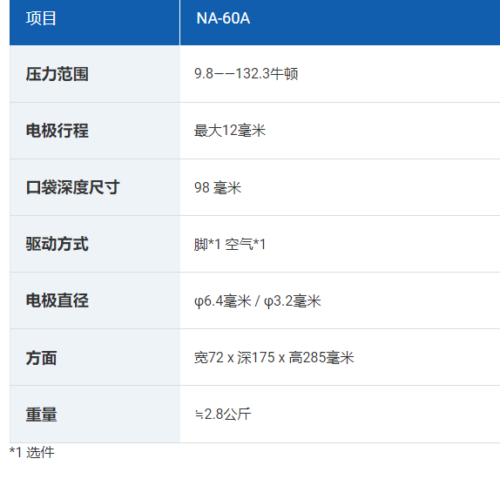500x479 pixels.
Task: Click the 脚*1 空气*1 value
Action: pos(230,244)
